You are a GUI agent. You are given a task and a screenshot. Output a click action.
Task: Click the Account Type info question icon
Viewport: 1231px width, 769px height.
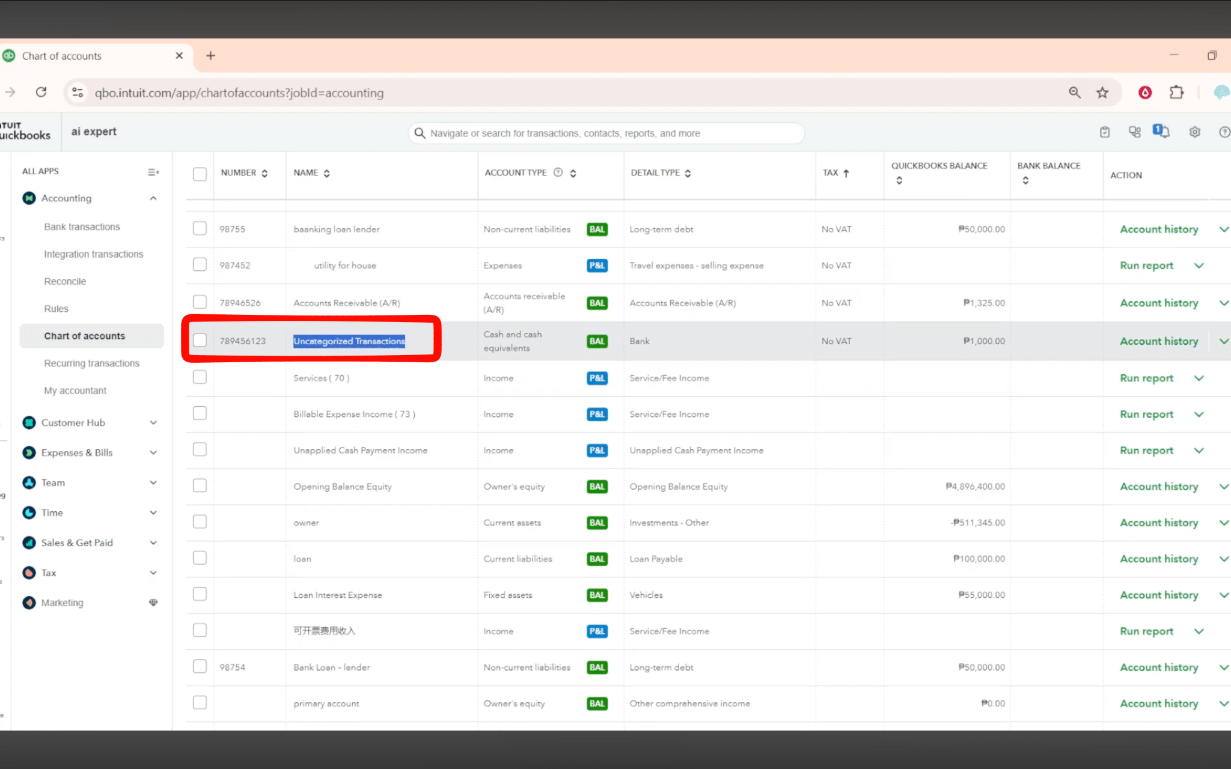(x=558, y=172)
